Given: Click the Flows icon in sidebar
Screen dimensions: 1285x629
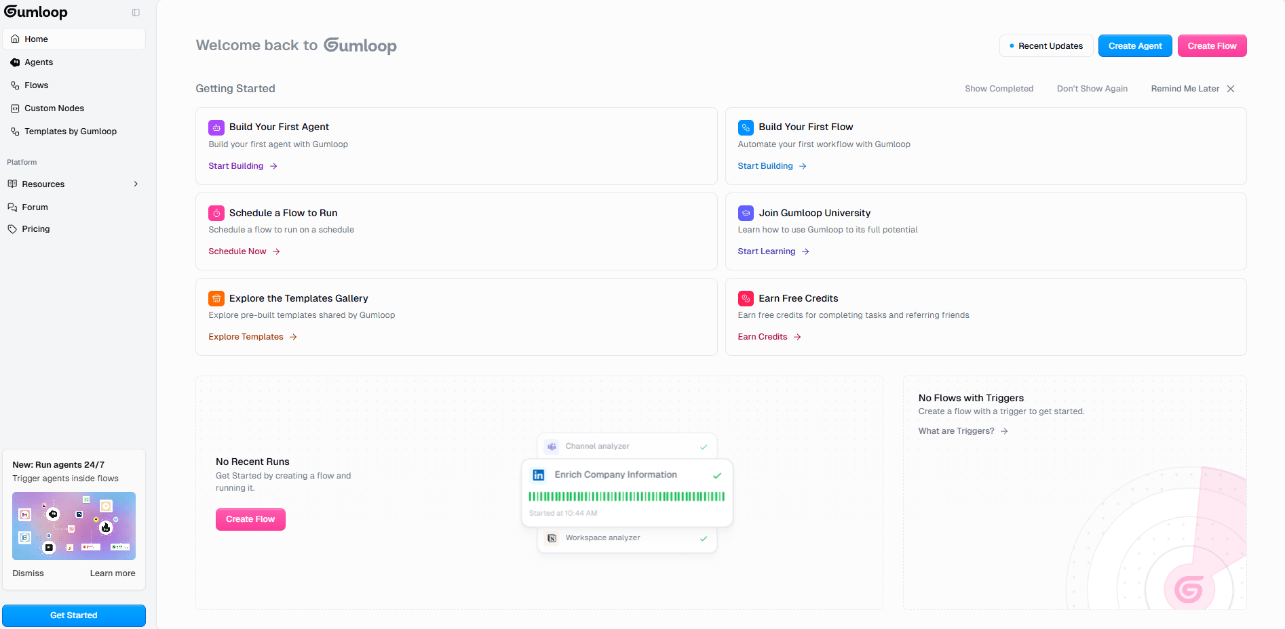Looking at the screenshot, I should pyautogui.click(x=15, y=85).
